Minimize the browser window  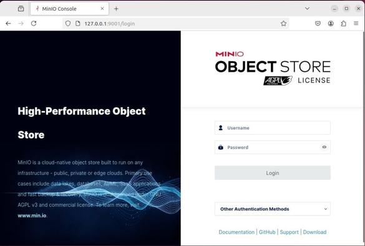[334, 9]
